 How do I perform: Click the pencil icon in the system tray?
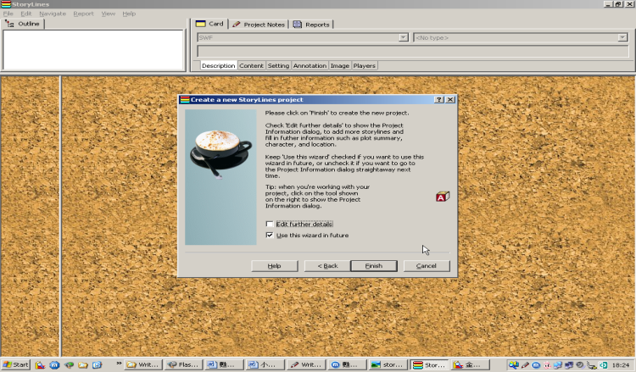point(525,365)
